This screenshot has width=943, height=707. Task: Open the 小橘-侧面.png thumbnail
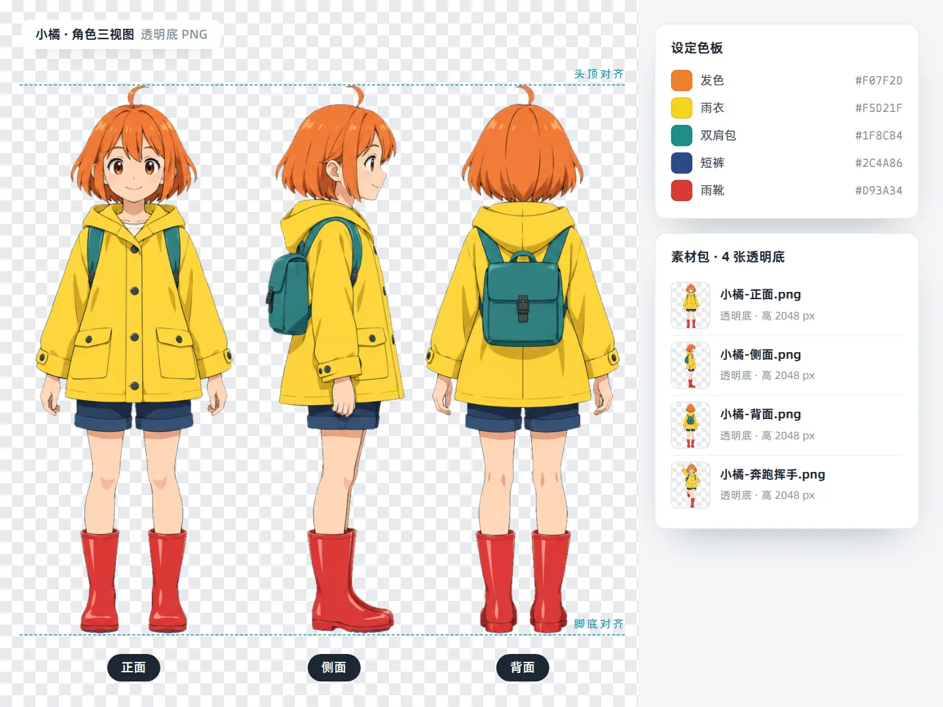690,365
